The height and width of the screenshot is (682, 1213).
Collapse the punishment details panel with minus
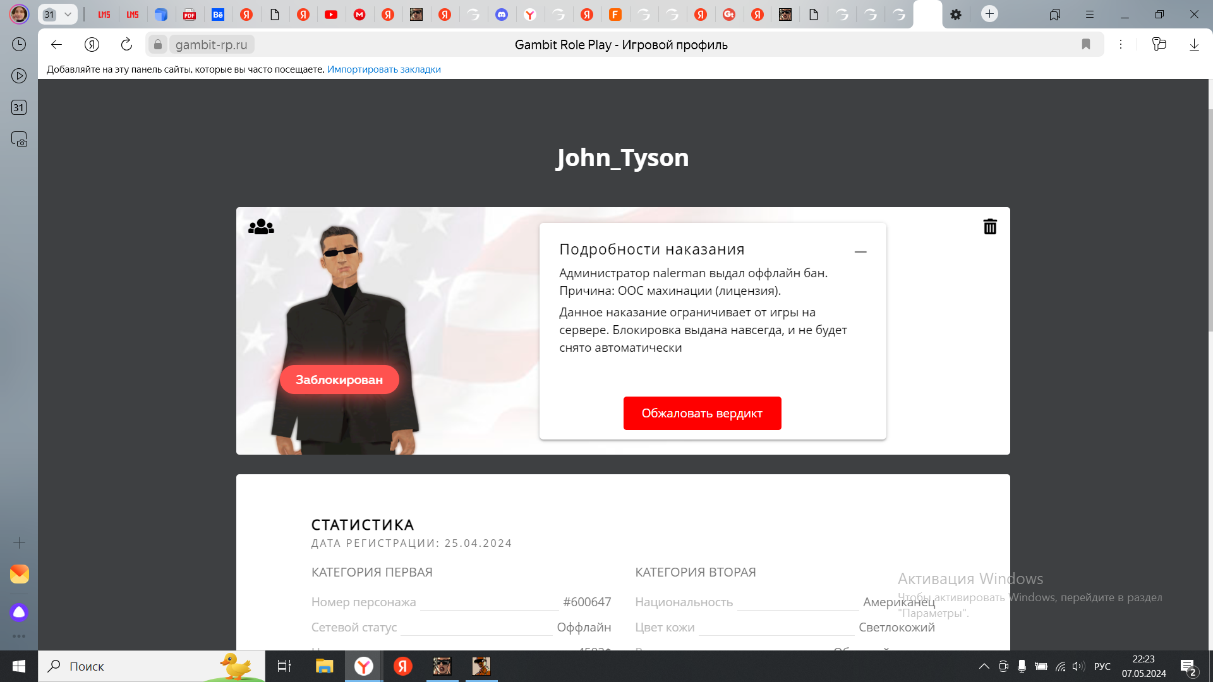tap(860, 251)
